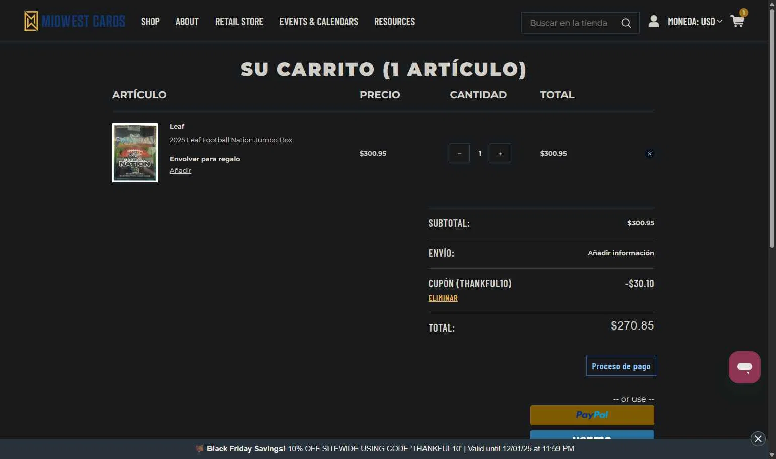Open the Football Nation product thumbnail
776x459 pixels.
(x=135, y=153)
